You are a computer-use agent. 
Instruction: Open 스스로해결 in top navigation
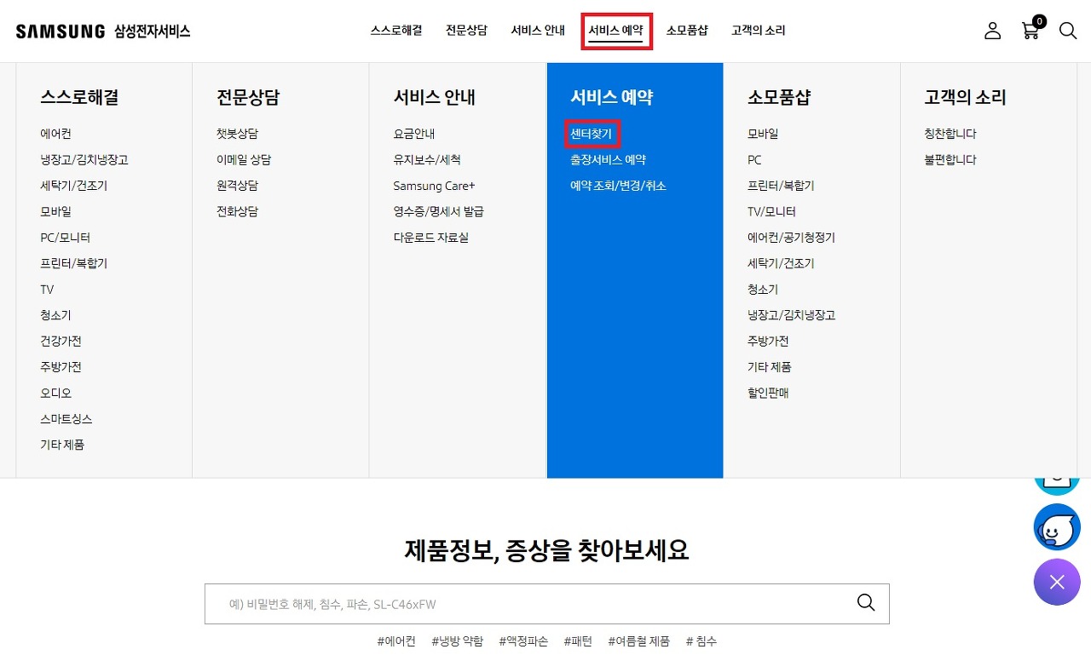396,31
